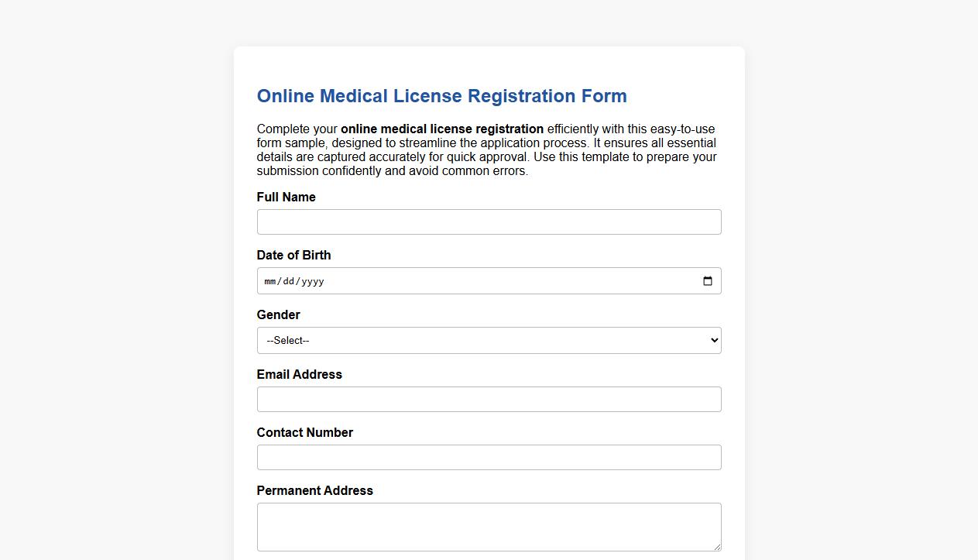Click the Permanent Address label
Image resolution: width=978 pixels, height=560 pixels.
pyautogui.click(x=314, y=490)
